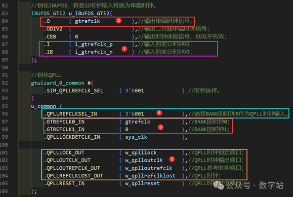Click the .QPLLLOCK_OUT port name
The width and height of the screenshot is (293, 197).
pos(64,153)
